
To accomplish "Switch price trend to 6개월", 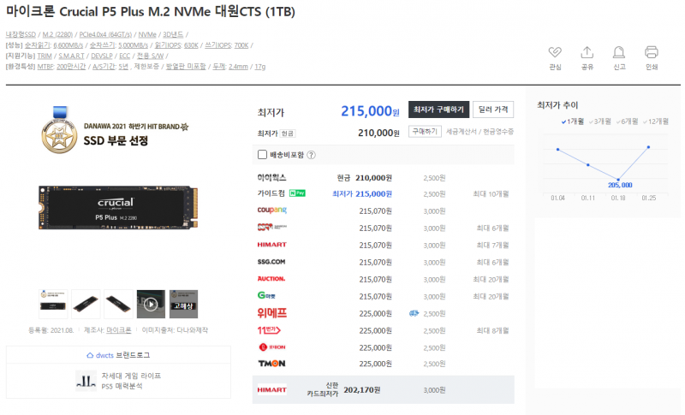I will coord(627,122).
